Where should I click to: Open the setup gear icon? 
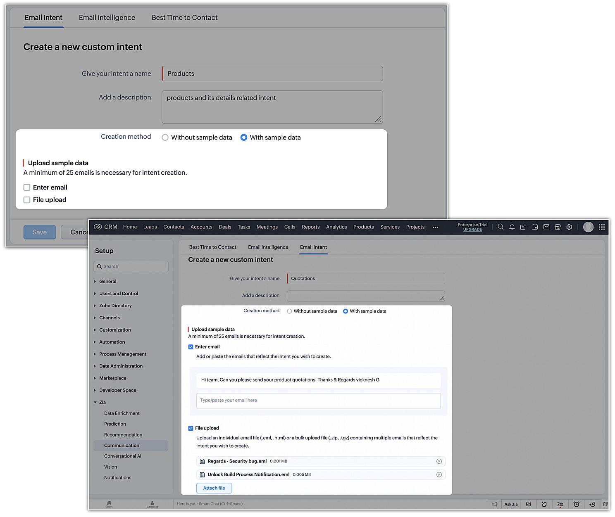[569, 227]
